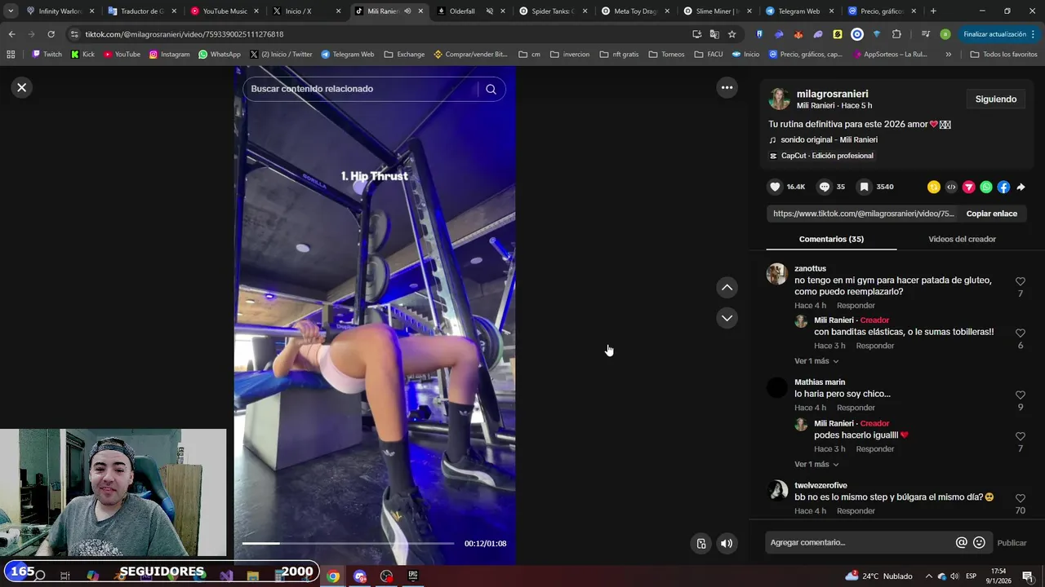Viewport: 1045px width, 587px height.
Task: Switch to Videos del creador tab
Action: (x=962, y=239)
